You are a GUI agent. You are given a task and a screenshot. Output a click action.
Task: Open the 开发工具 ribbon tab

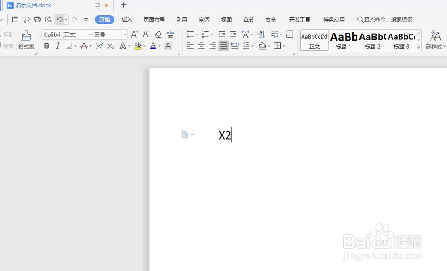pos(299,20)
